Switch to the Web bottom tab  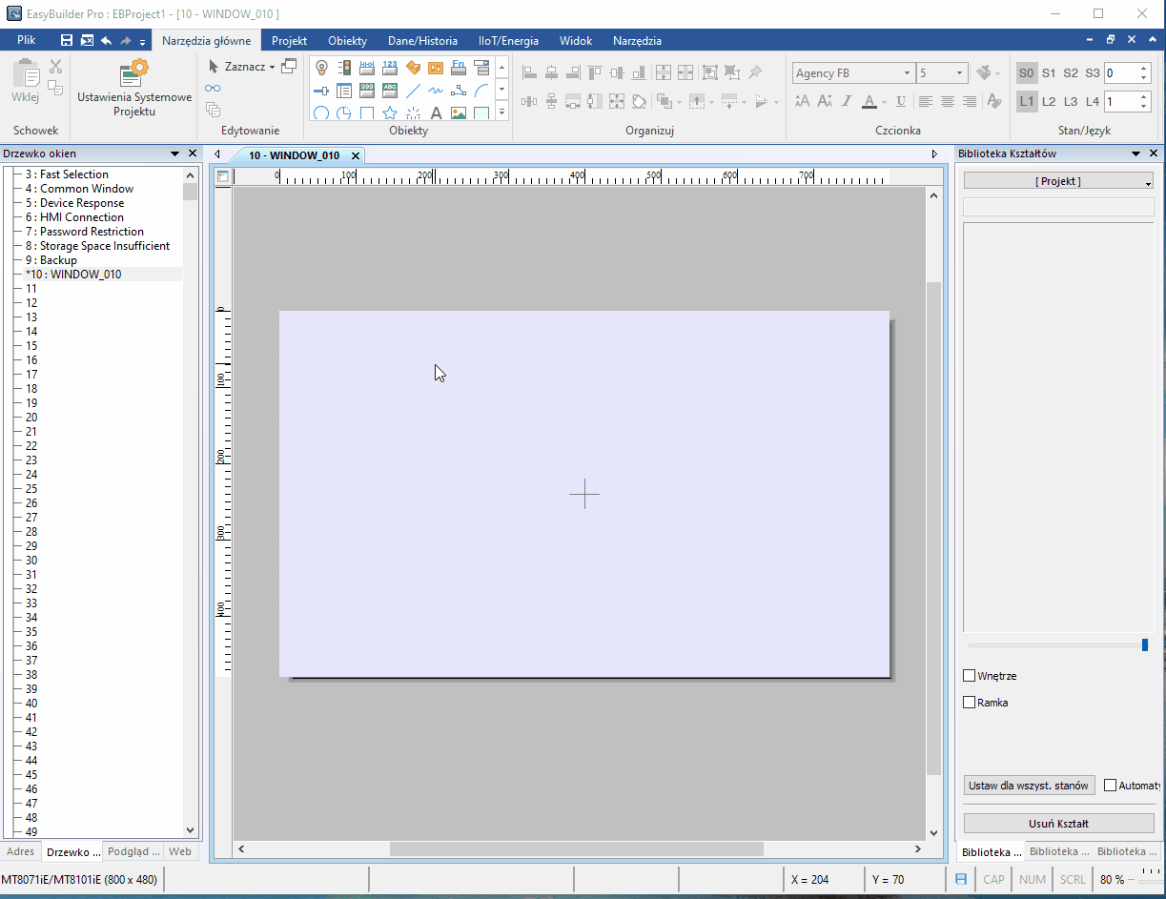click(x=180, y=851)
